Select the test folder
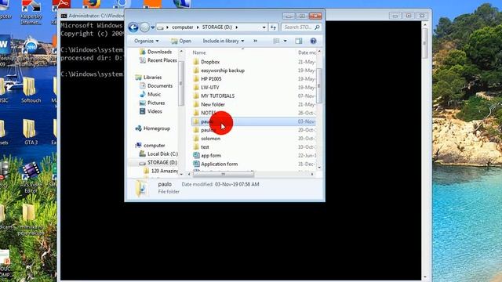The width and height of the screenshot is (502, 282). click(x=201, y=147)
